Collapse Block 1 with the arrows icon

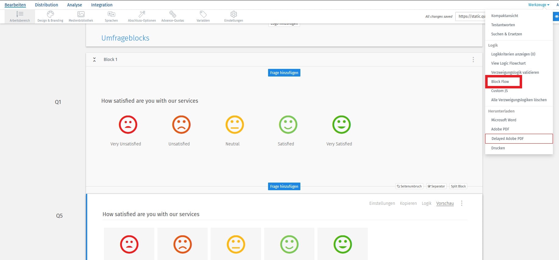coord(95,59)
